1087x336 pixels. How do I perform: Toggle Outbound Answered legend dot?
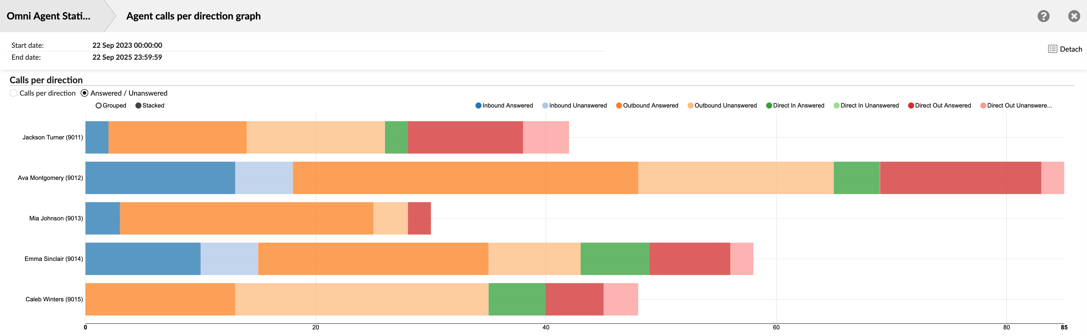click(x=619, y=106)
